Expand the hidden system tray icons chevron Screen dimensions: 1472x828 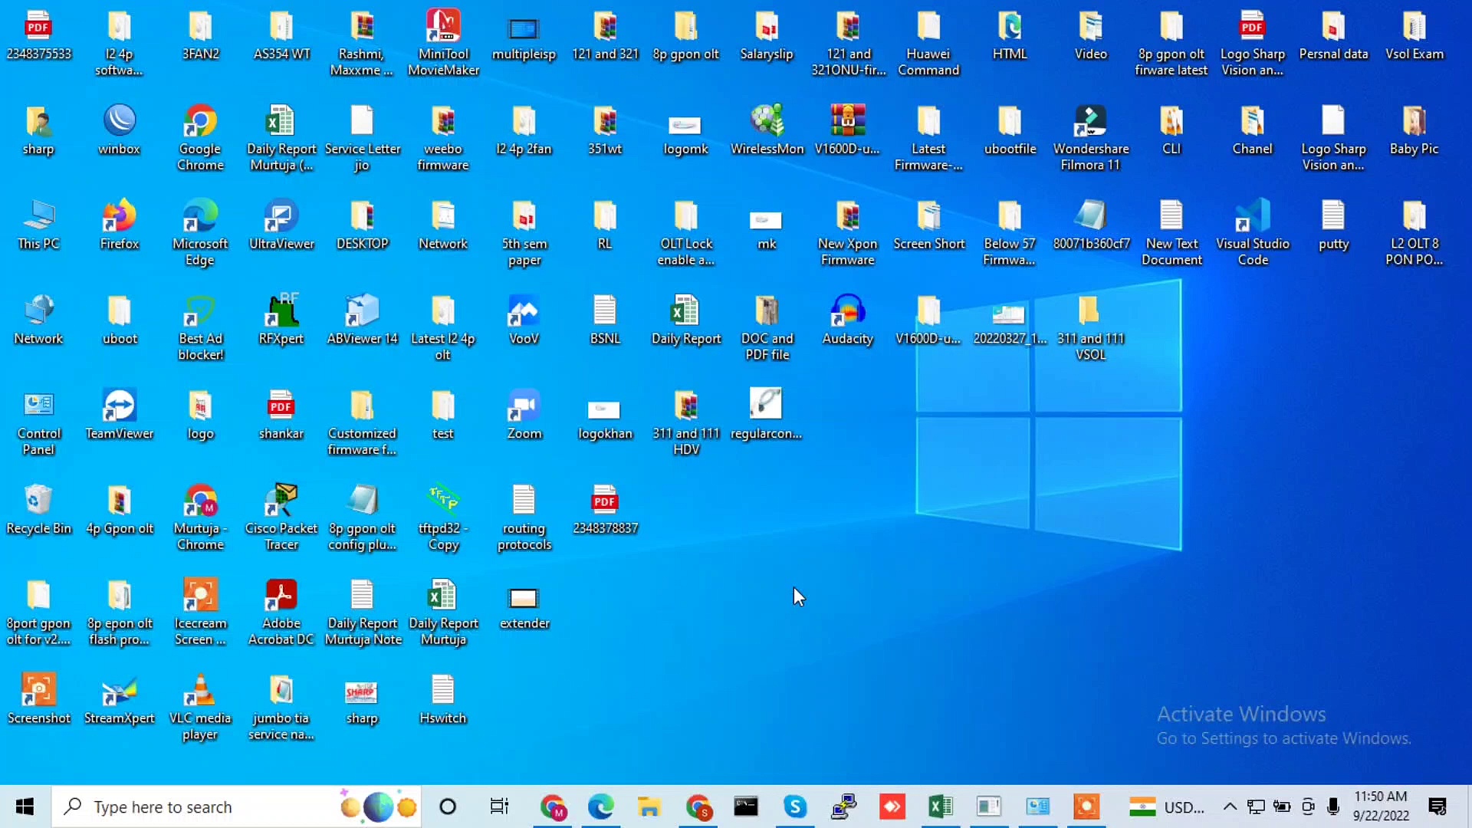pos(1230,807)
